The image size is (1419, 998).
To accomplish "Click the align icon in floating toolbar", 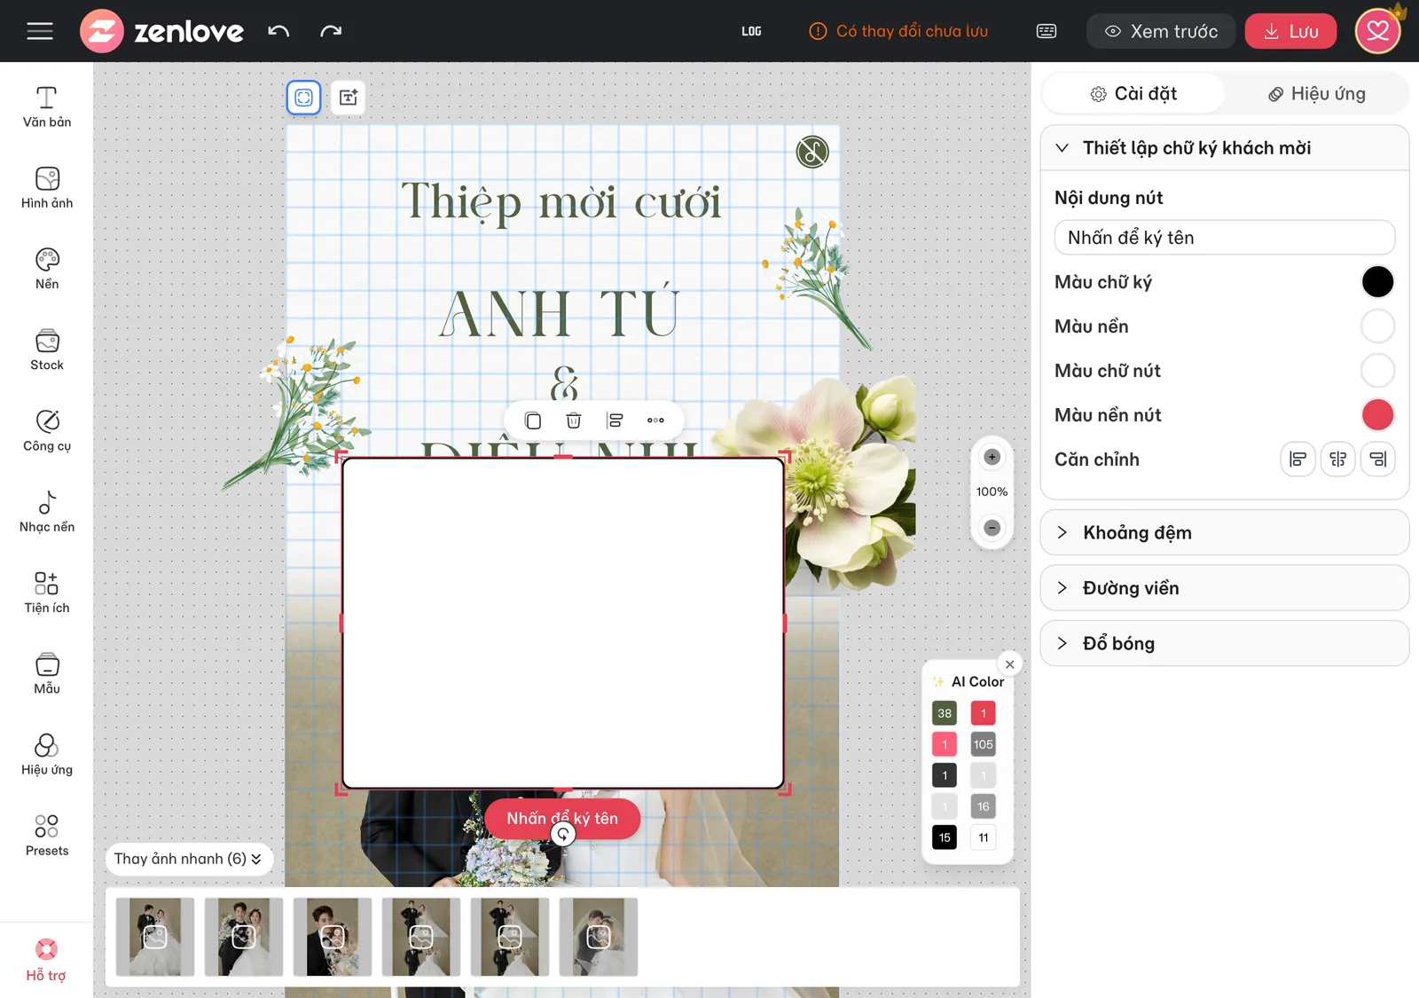I will click(615, 420).
